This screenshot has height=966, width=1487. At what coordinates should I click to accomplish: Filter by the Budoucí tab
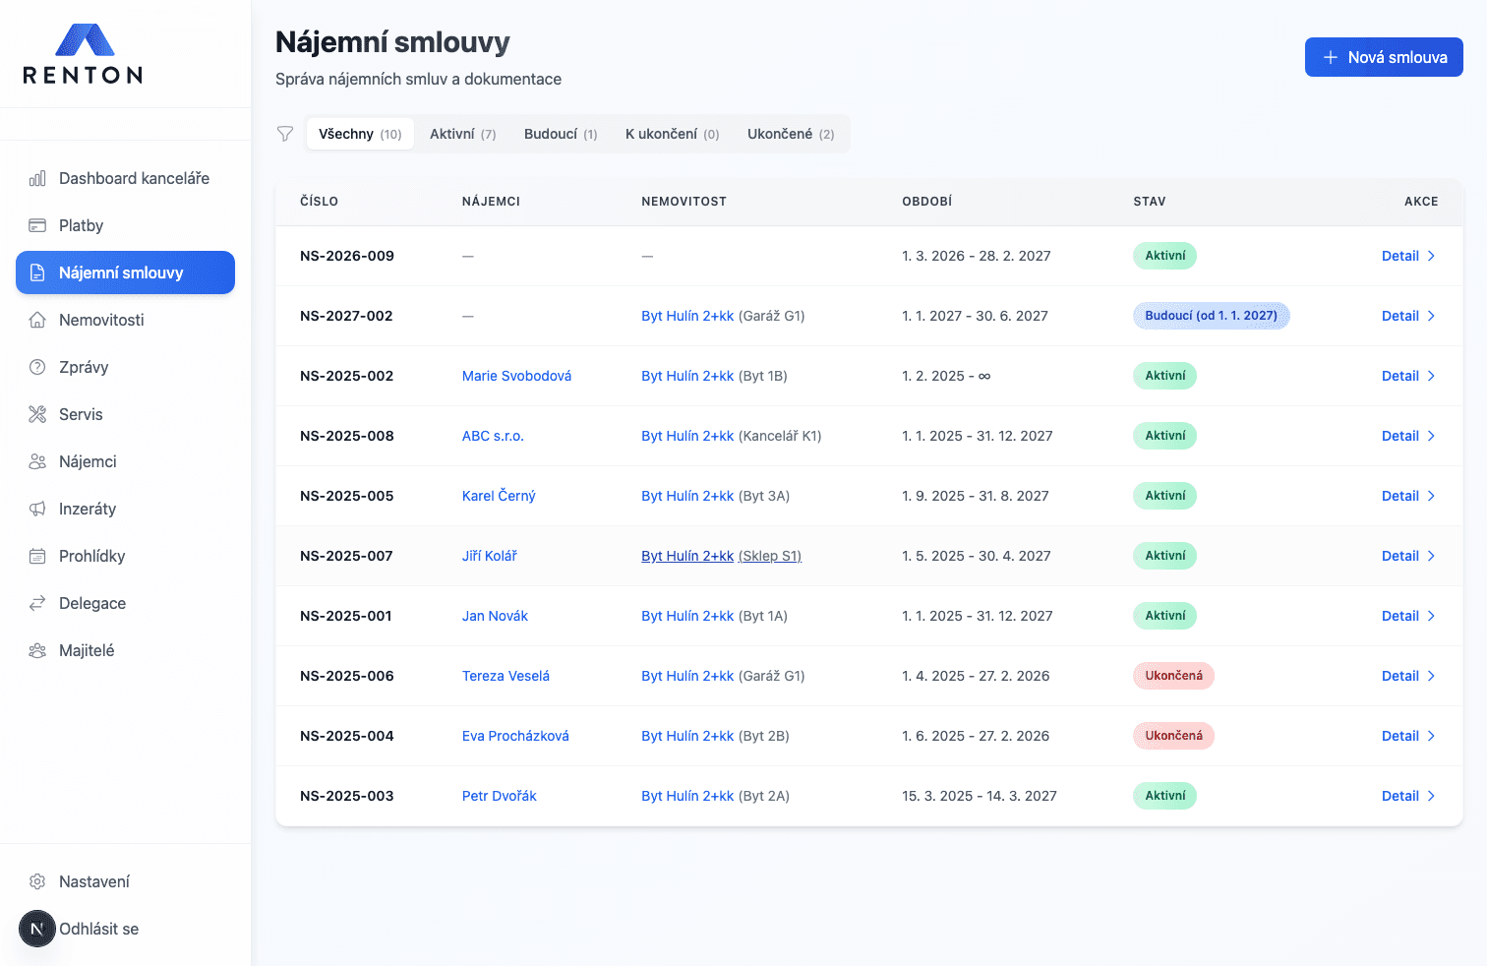pos(560,134)
